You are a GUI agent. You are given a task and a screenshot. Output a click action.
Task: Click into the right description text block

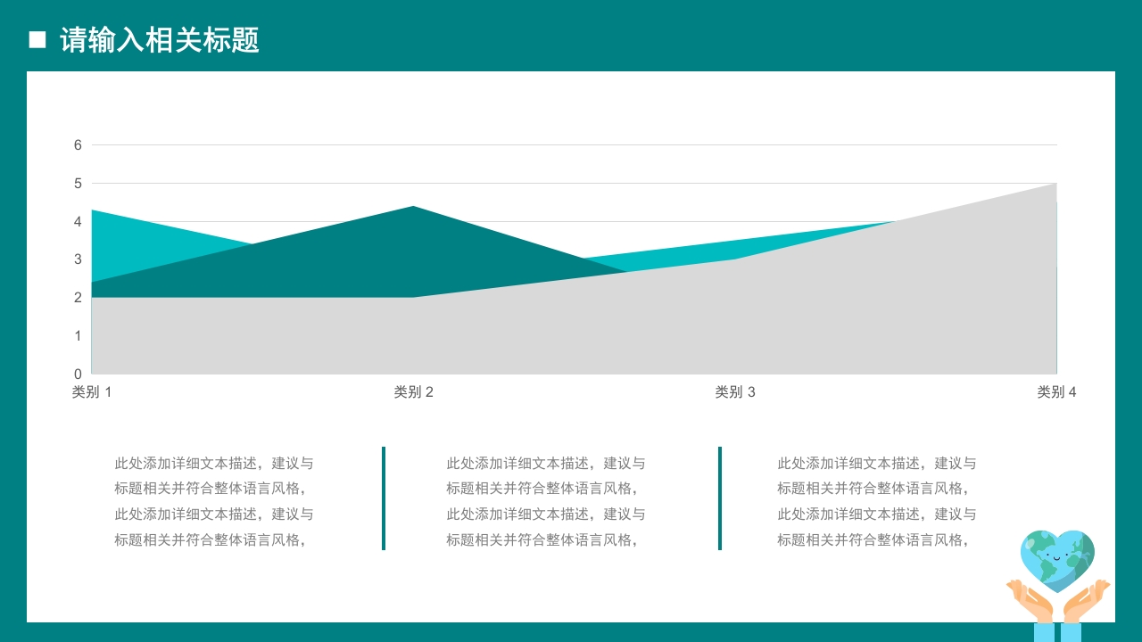tap(877, 501)
